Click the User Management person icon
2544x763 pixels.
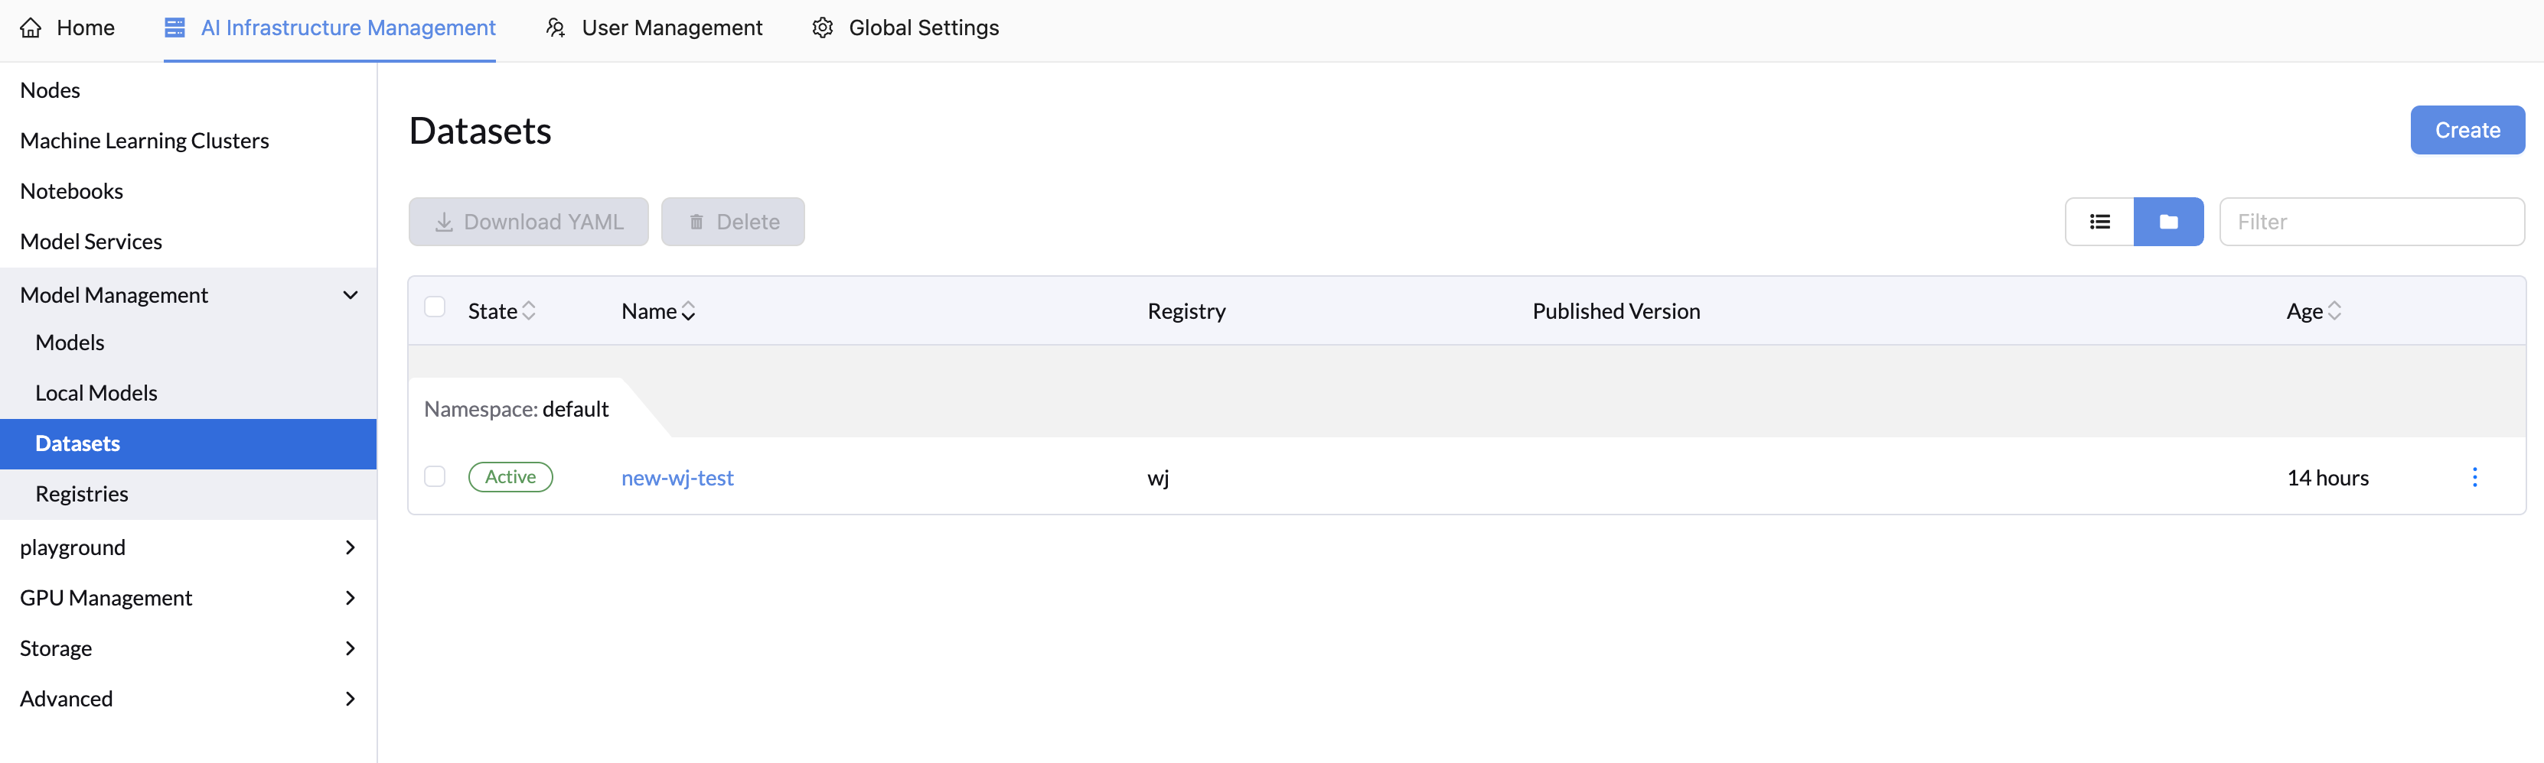click(555, 28)
